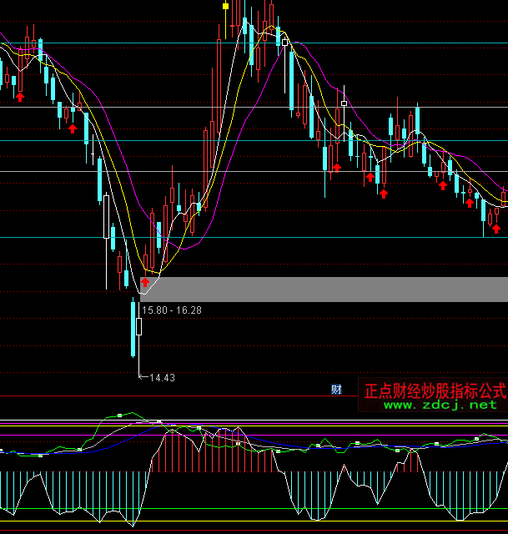
Task: Click the red arrow above the gray band
Action: pos(145,282)
